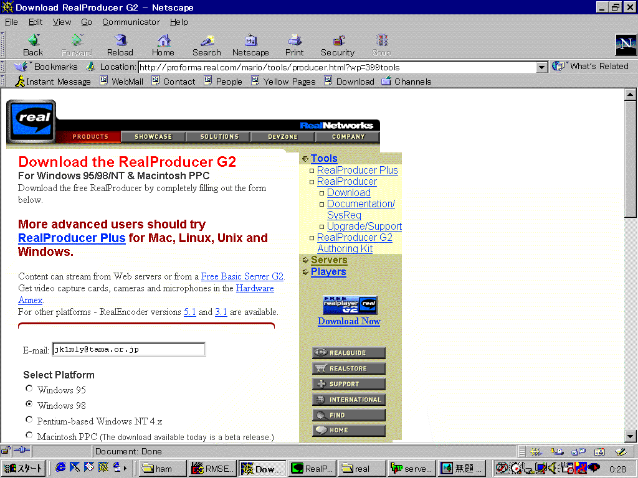Open the Location URL dropdown arrow

click(541, 67)
